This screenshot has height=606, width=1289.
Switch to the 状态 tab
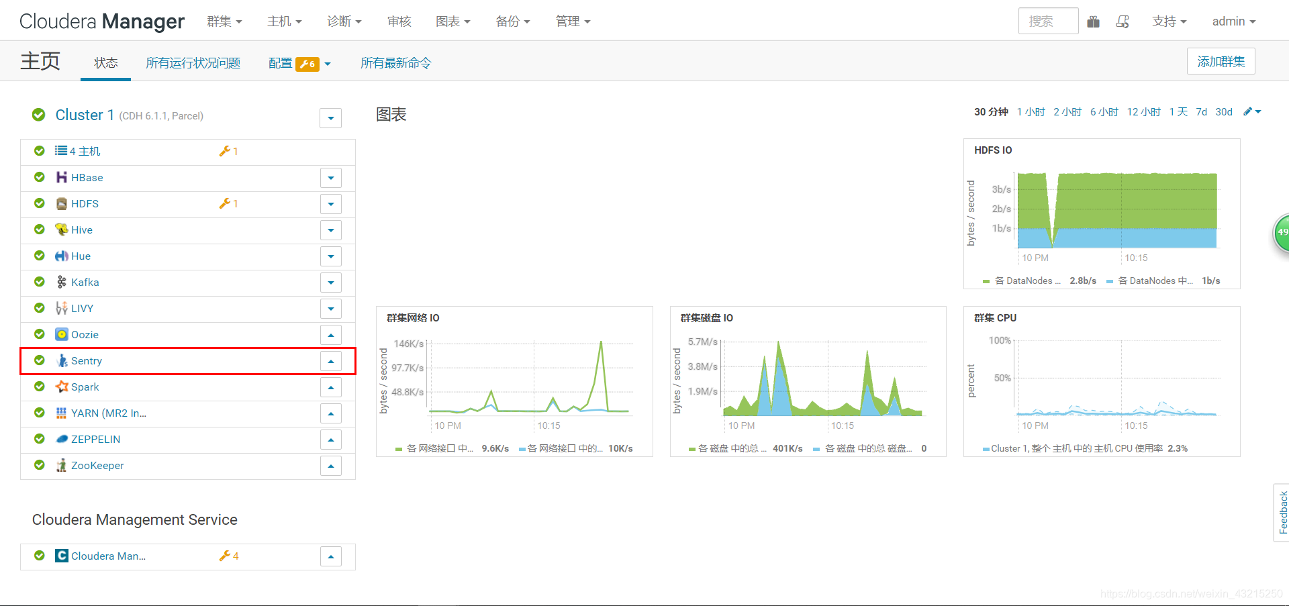click(106, 63)
